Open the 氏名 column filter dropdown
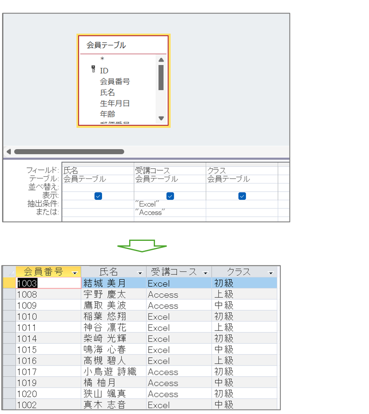 click(x=140, y=272)
